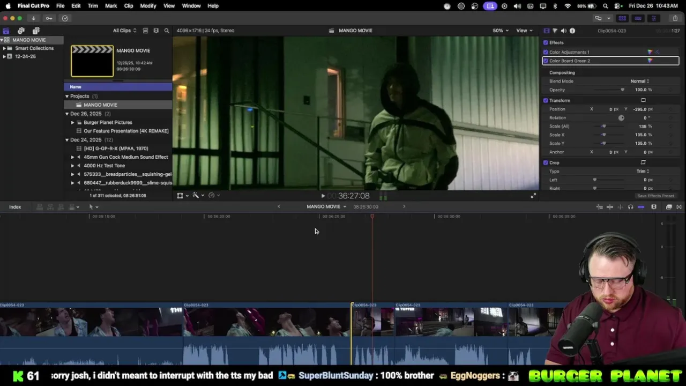Toggle the timeline panel button
Viewport: 686px width, 386px height.
638,18
